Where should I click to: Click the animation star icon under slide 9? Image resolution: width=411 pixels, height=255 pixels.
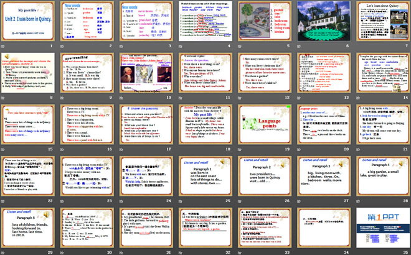(x=62, y=98)
